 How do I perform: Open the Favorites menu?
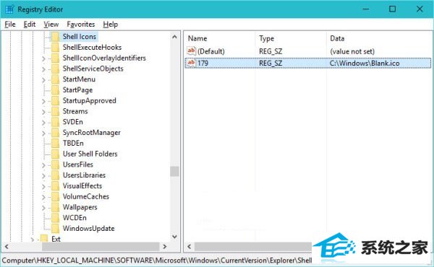pyautogui.click(x=80, y=25)
